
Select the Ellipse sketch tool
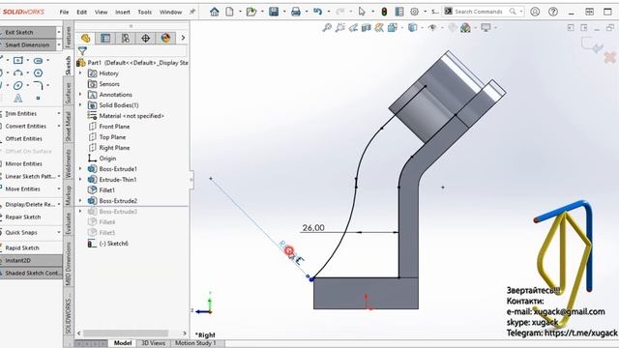pyautogui.click(x=18, y=86)
